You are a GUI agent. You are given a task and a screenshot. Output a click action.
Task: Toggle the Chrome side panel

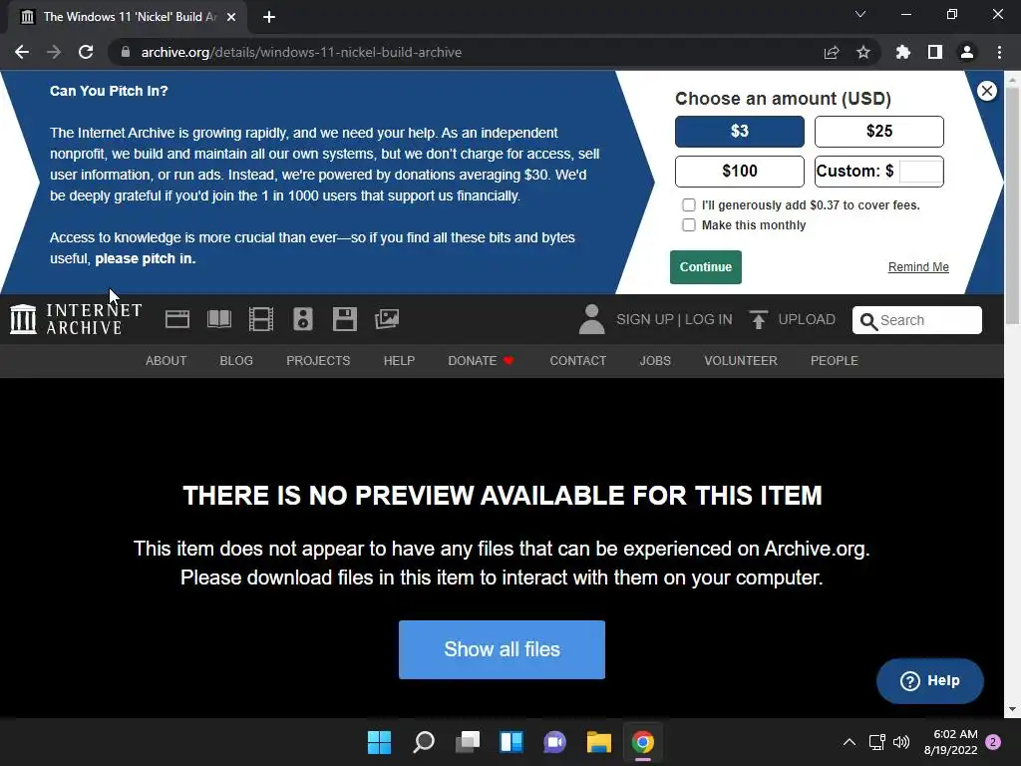click(935, 52)
